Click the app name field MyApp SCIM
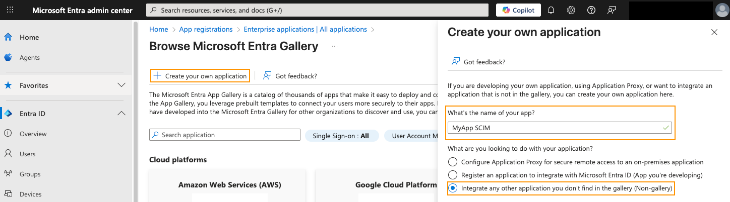Screen dimensions: 730x202 pos(560,128)
